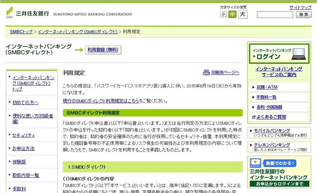The width and height of the screenshot is (317, 193).
Task: Click the search input field
Action: 275,15
